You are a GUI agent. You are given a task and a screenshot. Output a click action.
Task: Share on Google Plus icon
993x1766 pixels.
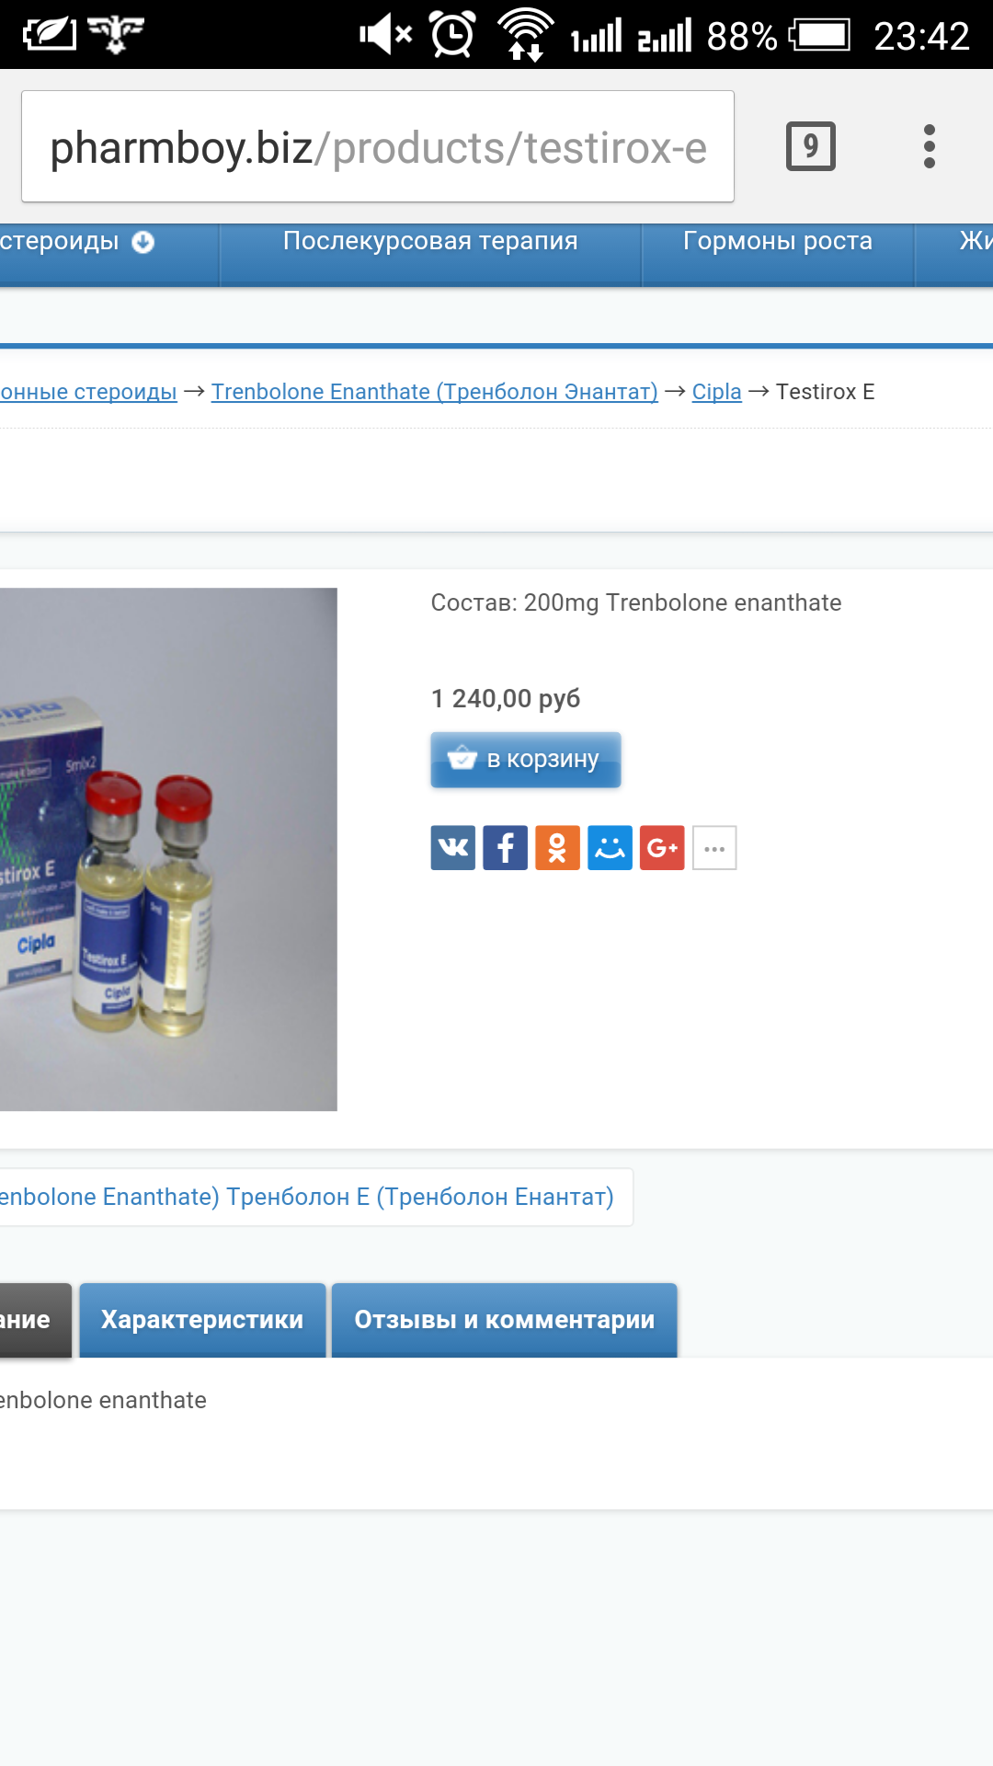tap(662, 847)
